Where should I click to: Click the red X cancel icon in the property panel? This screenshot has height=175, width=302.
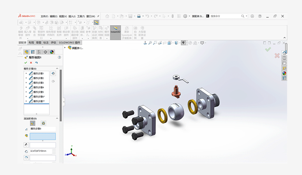point(31,63)
